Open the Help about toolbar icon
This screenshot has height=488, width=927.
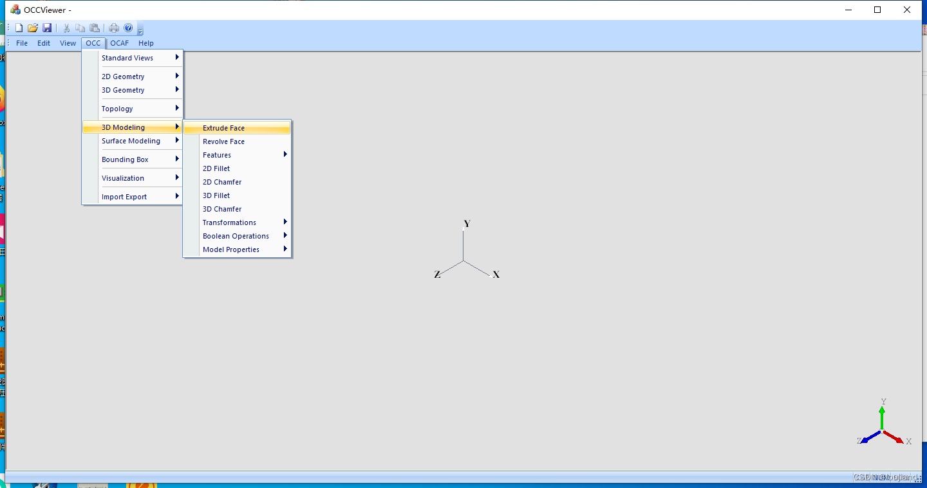[127, 27]
